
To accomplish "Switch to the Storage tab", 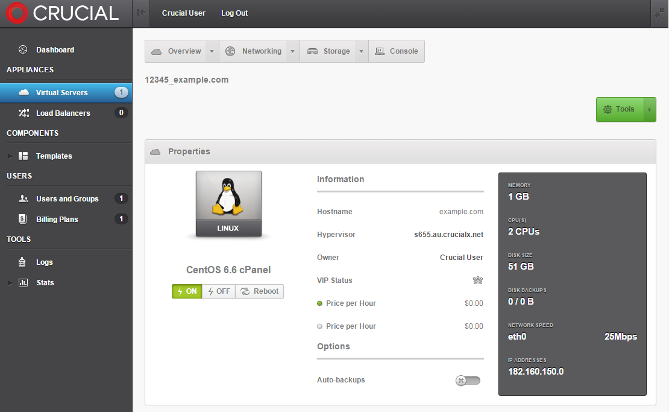I will [328, 51].
